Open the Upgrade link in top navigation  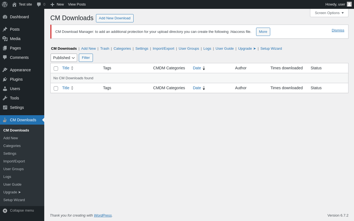(247, 49)
